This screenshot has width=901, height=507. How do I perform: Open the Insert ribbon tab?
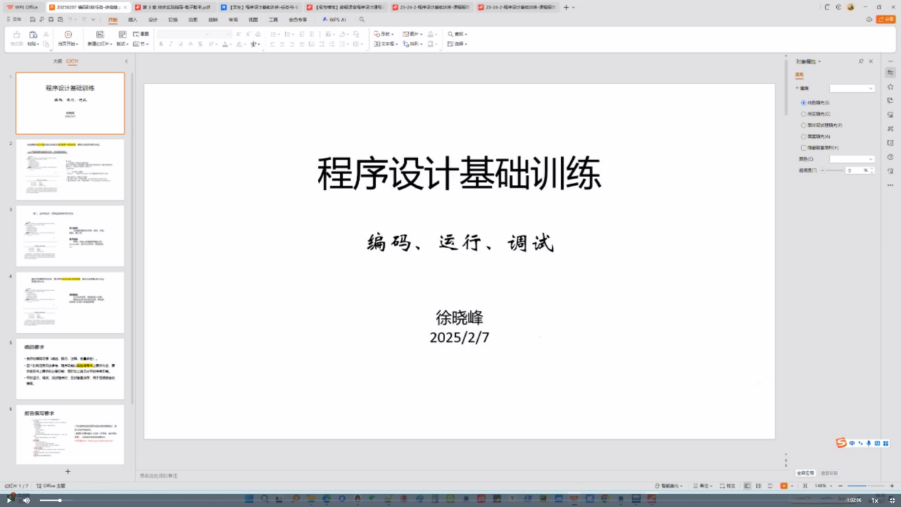click(x=132, y=20)
